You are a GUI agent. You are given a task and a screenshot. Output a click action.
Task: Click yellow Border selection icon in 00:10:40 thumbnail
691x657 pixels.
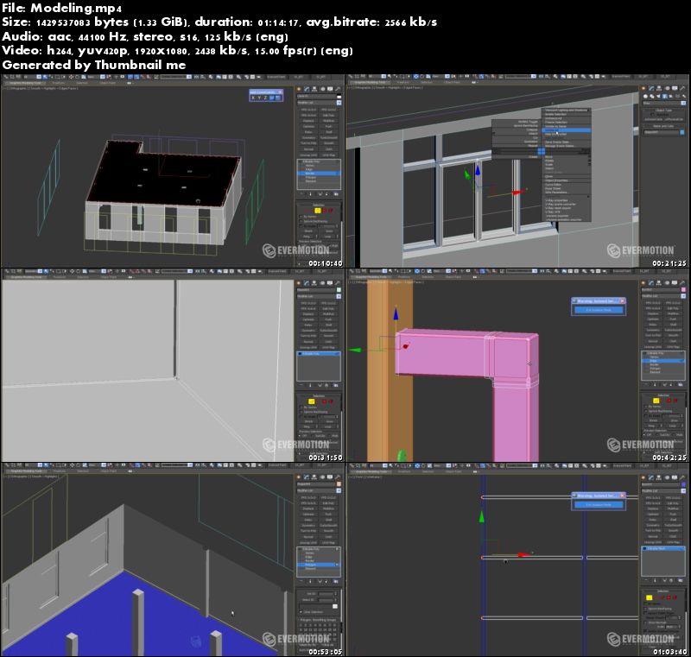318,211
